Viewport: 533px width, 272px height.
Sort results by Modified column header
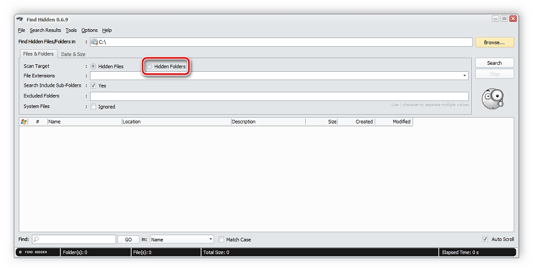pos(394,122)
